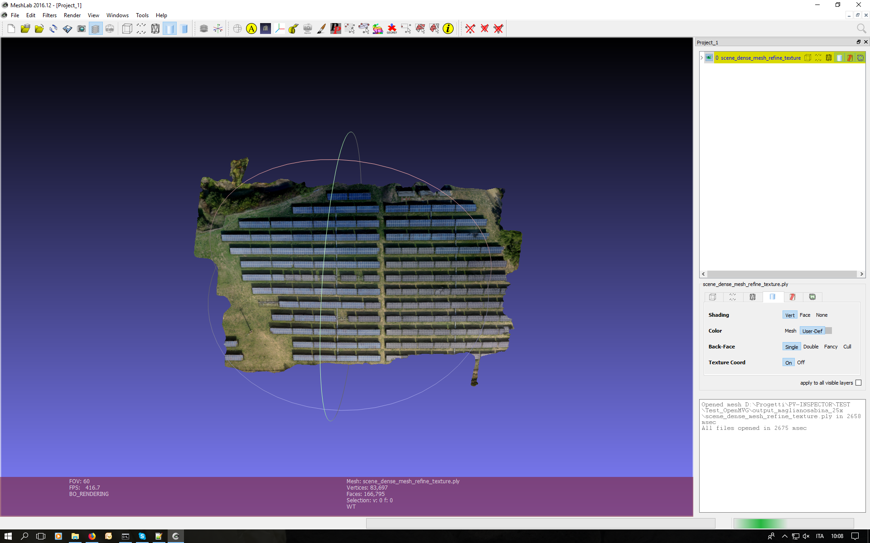Turn Texture Coord off
Screen dimensions: 870x543
(801, 362)
